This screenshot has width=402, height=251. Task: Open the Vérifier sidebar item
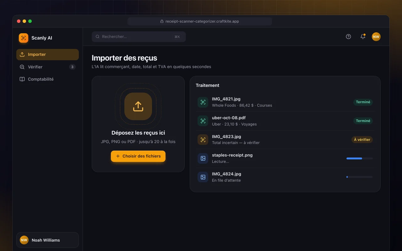click(47, 67)
